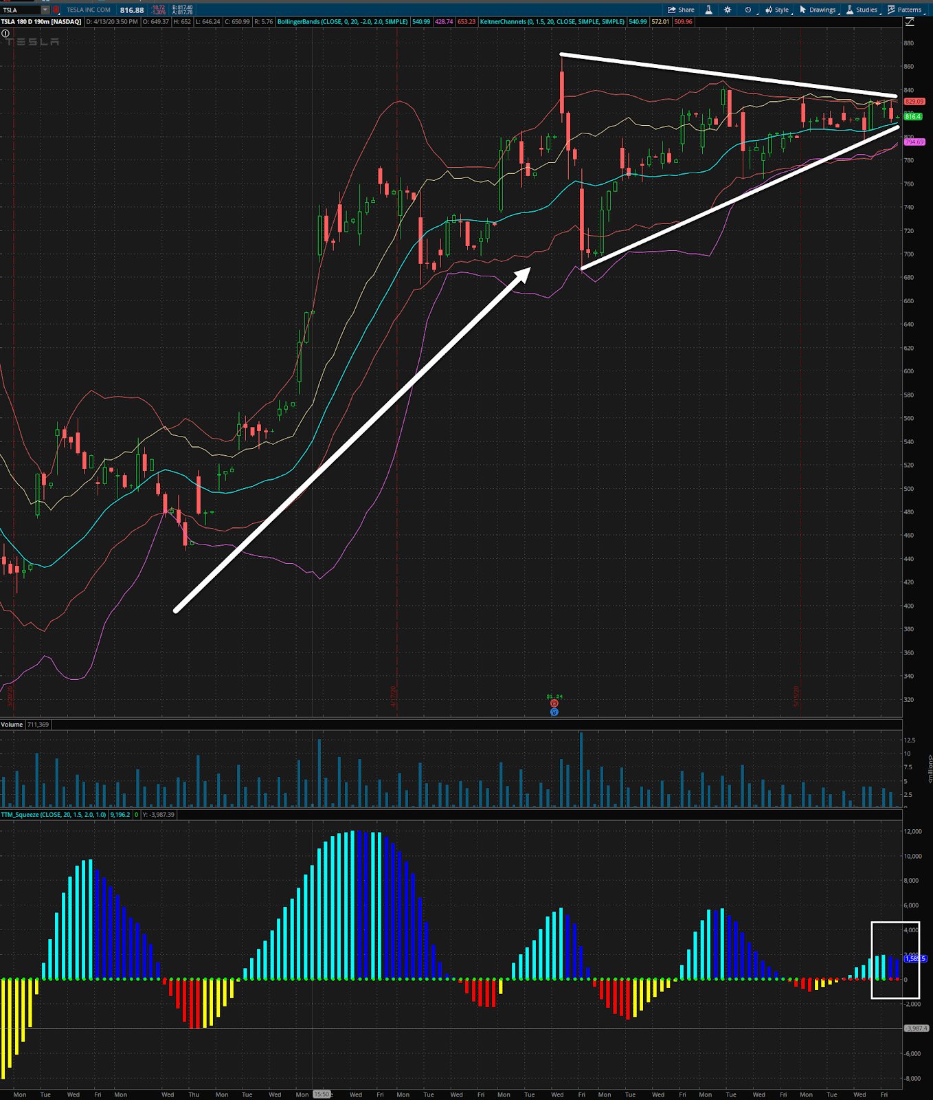Image resolution: width=933 pixels, height=1100 pixels.
Task: Click the bid/ask B: 817.40 quote
Action: 182,8
